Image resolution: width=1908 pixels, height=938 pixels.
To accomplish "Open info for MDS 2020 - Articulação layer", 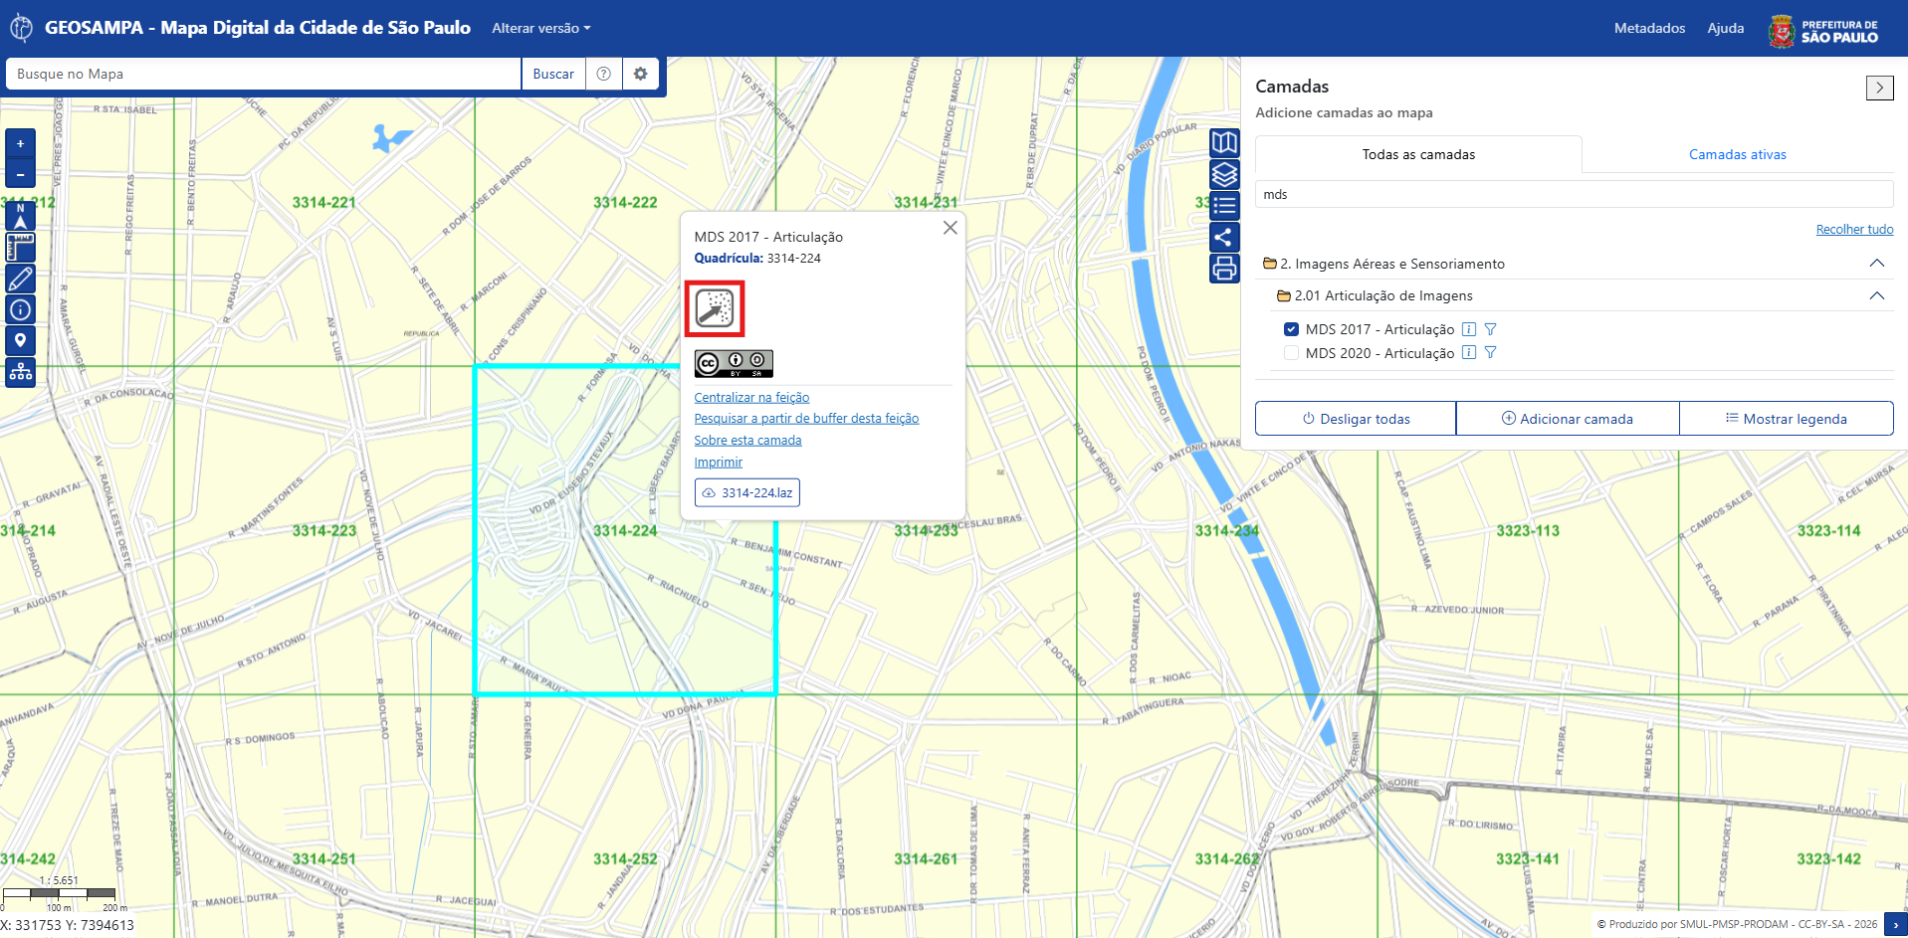I will [1469, 353].
